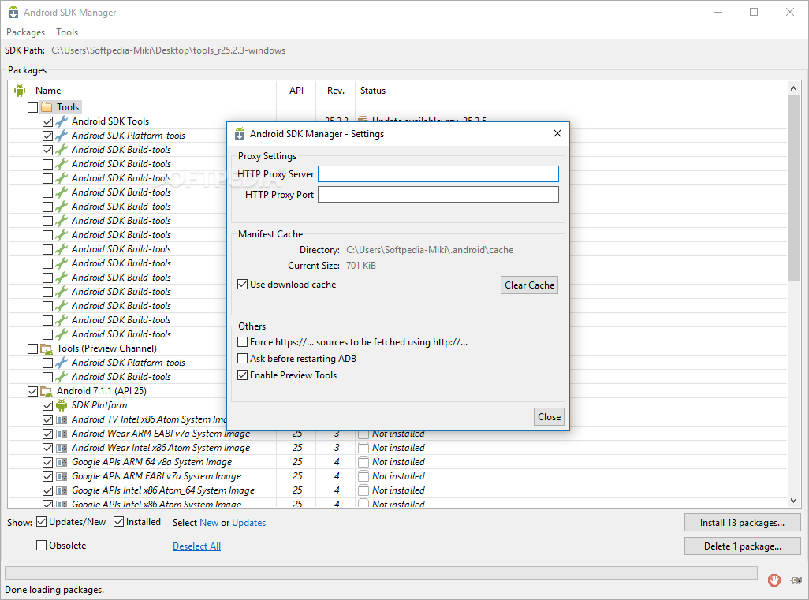
Task: Click Delete 1 package button
Action: click(743, 546)
